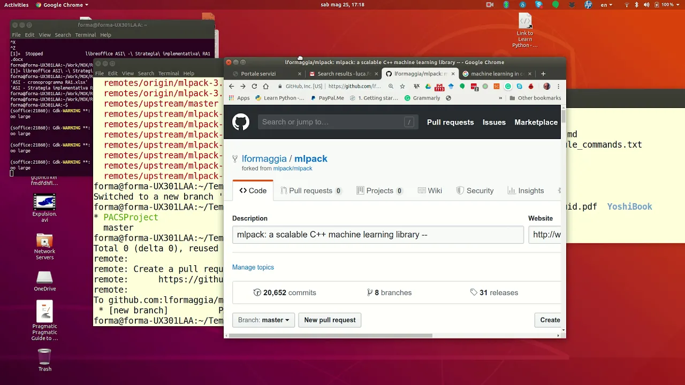Open Chrome home page button

(x=265, y=86)
